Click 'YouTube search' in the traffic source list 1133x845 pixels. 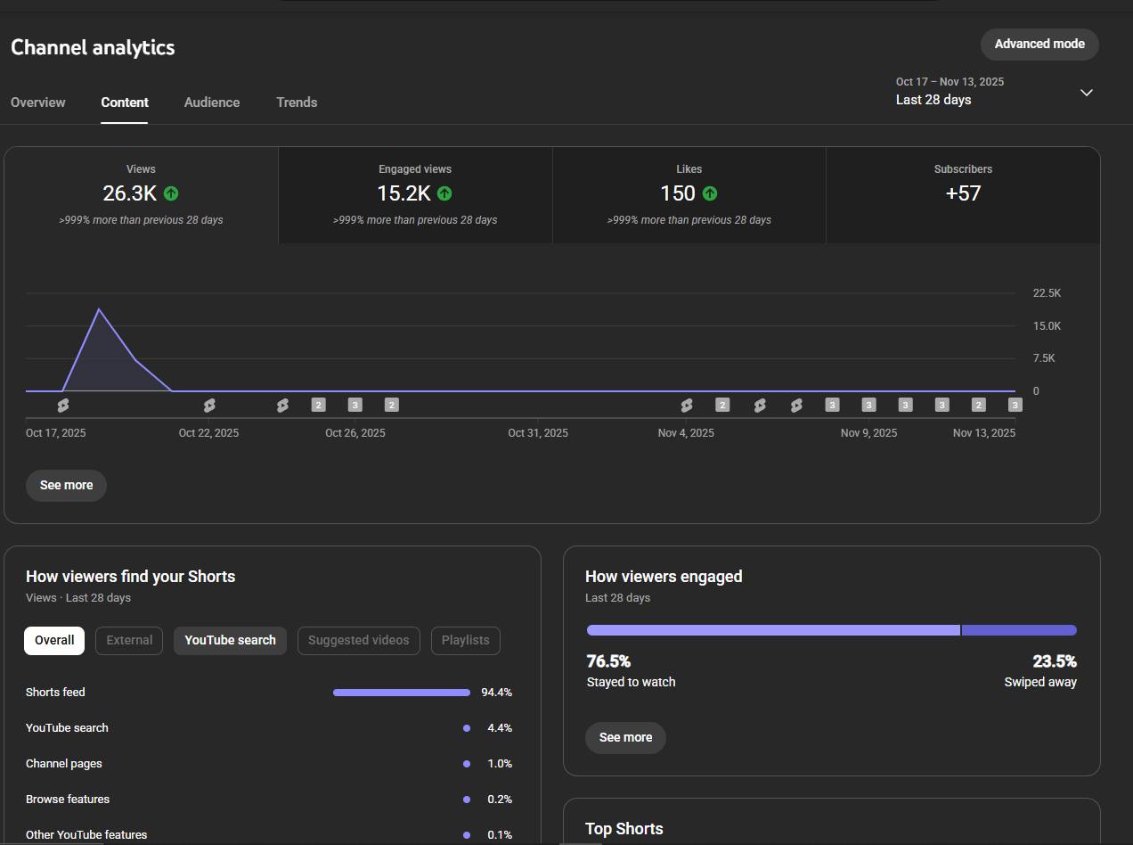click(67, 728)
